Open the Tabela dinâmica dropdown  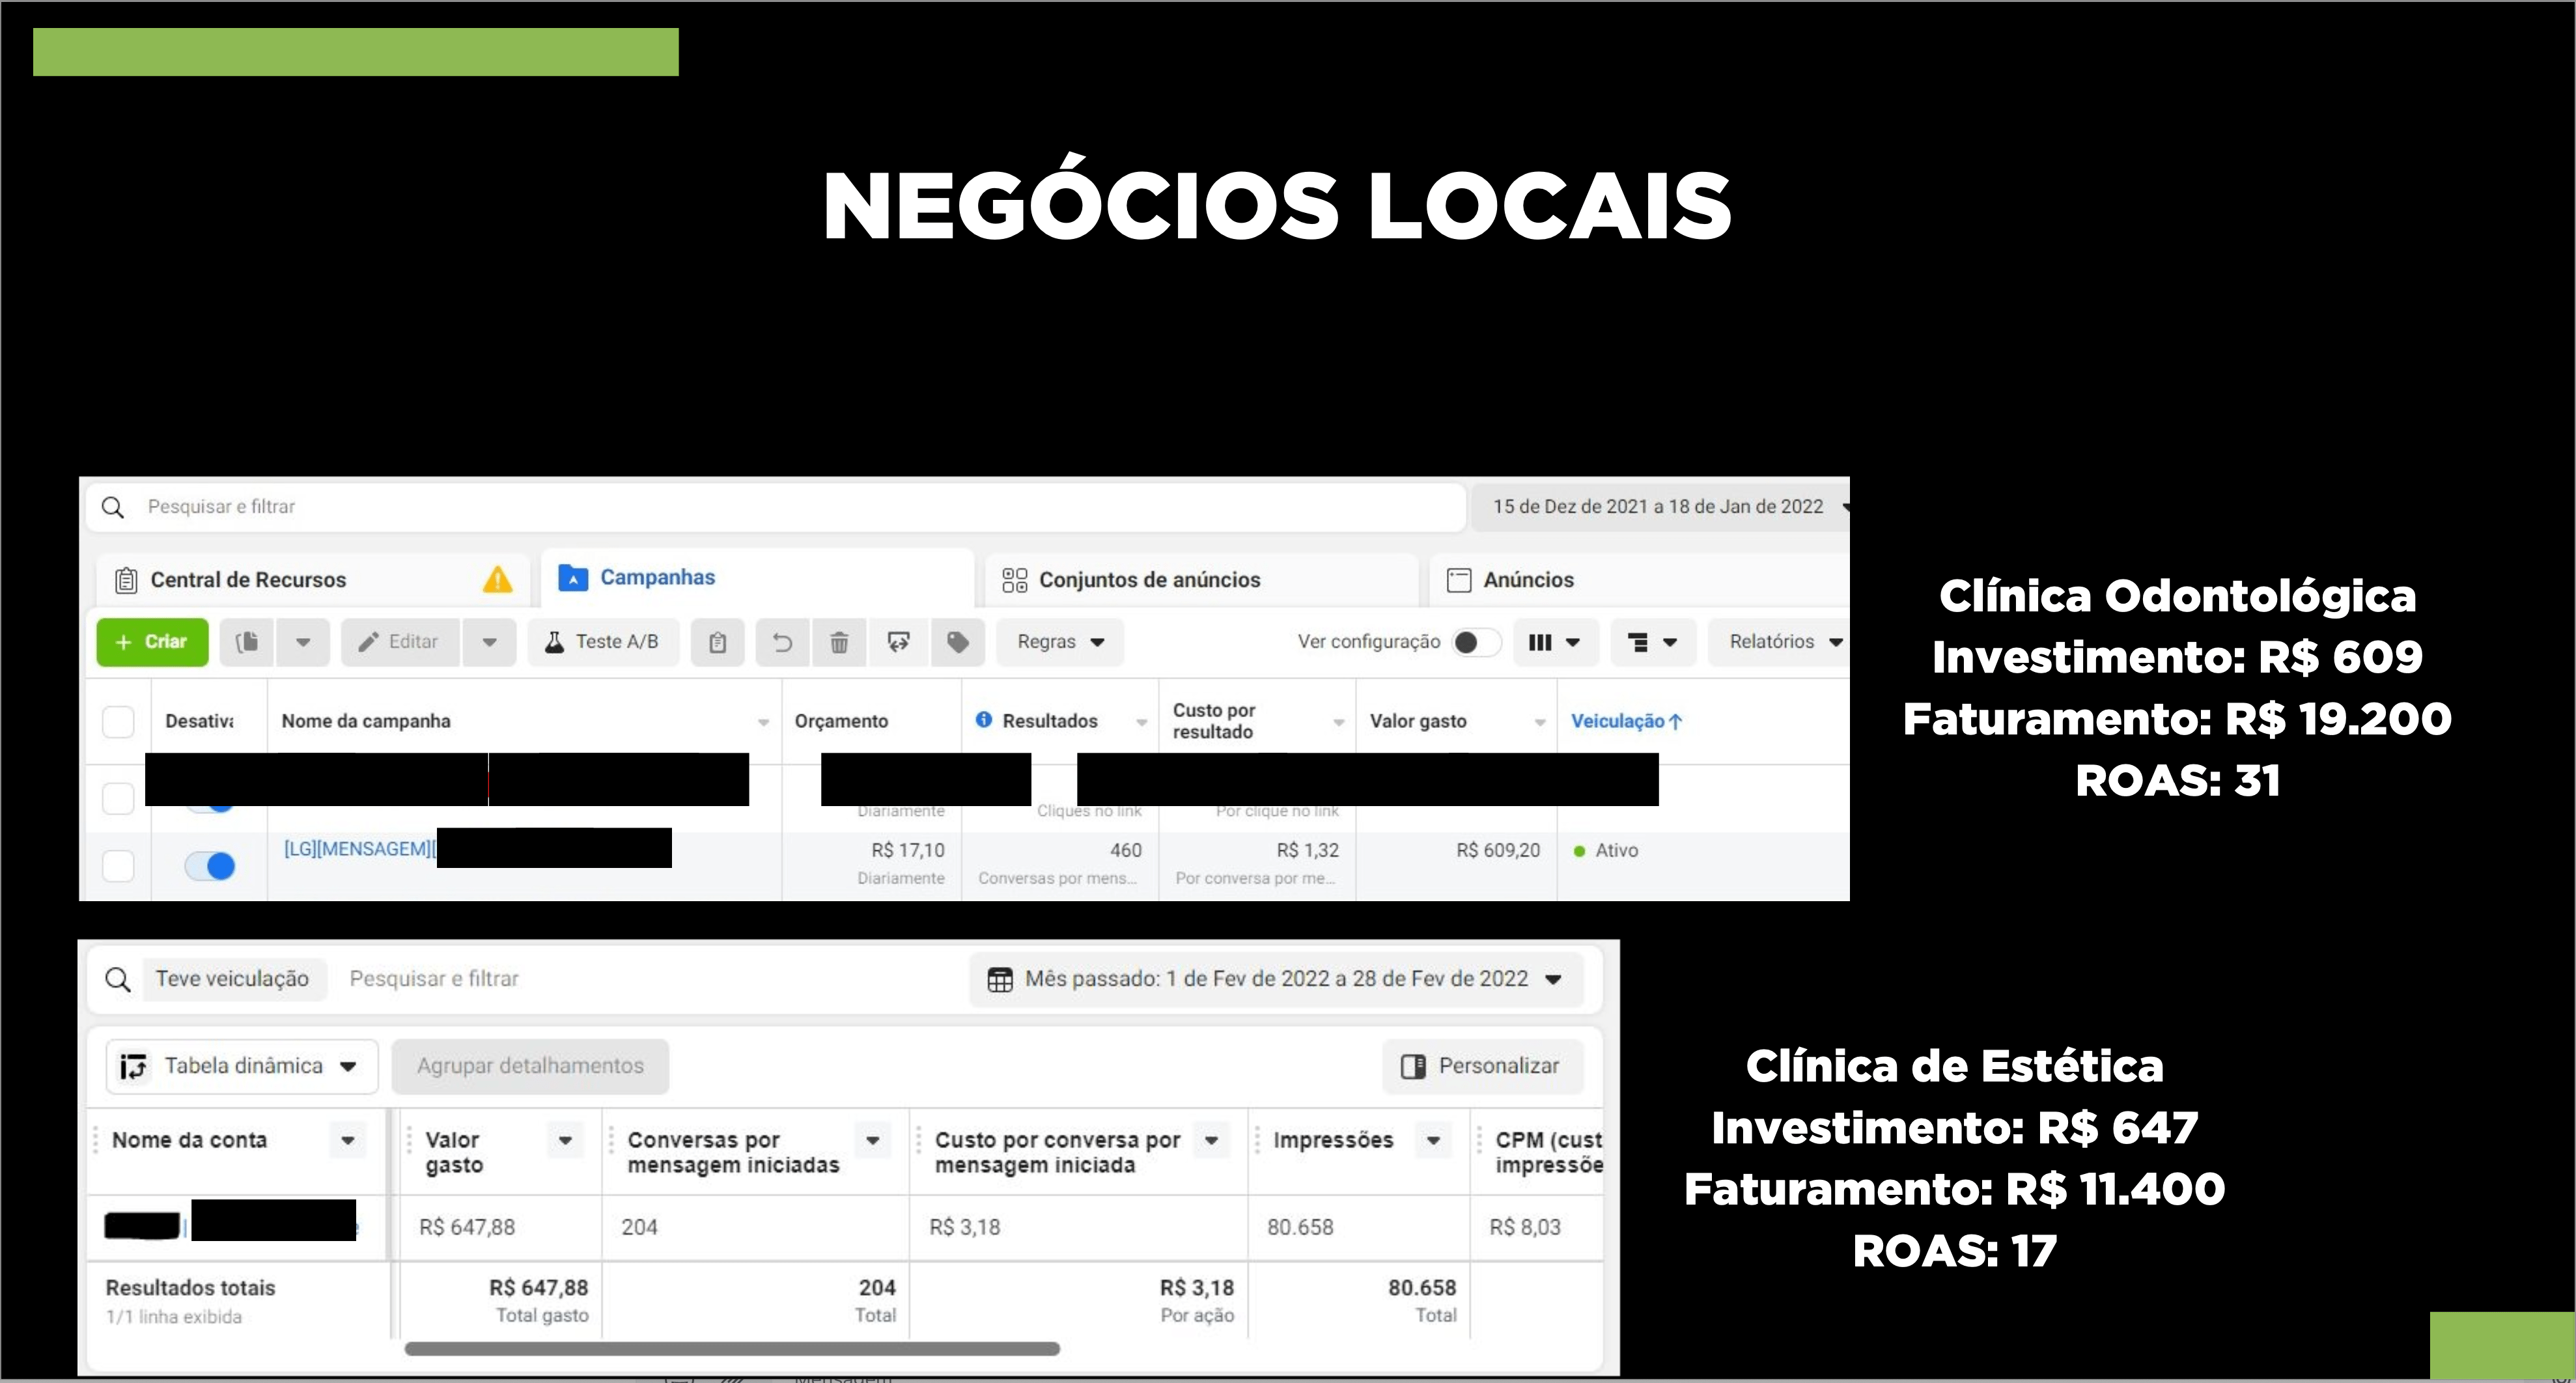pos(242,1066)
